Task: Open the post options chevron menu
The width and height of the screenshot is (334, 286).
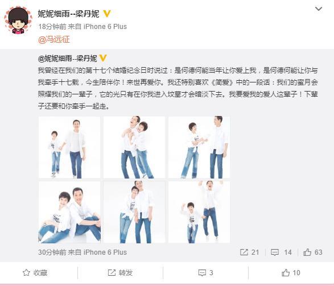Action: pyautogui.click(x=319, y=9)
